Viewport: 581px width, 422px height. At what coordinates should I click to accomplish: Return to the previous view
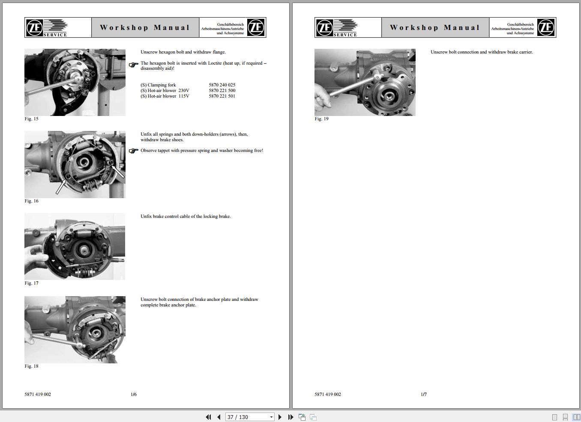tap(302, 417)
